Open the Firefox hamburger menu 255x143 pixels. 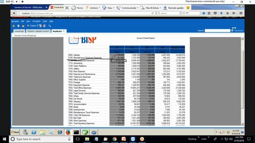click(241, 13)
